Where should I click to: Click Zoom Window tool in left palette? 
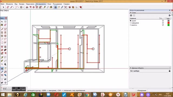5,72
